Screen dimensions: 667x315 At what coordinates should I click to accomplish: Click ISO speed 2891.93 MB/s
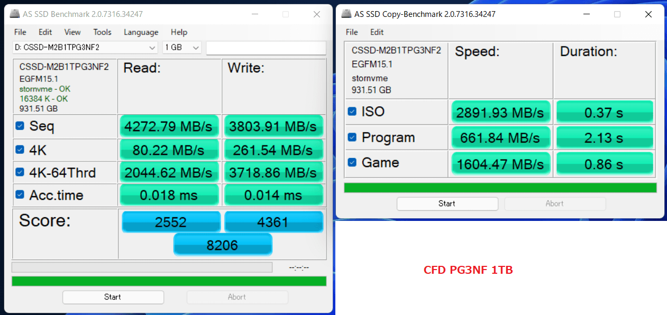(x=501, y=112)
